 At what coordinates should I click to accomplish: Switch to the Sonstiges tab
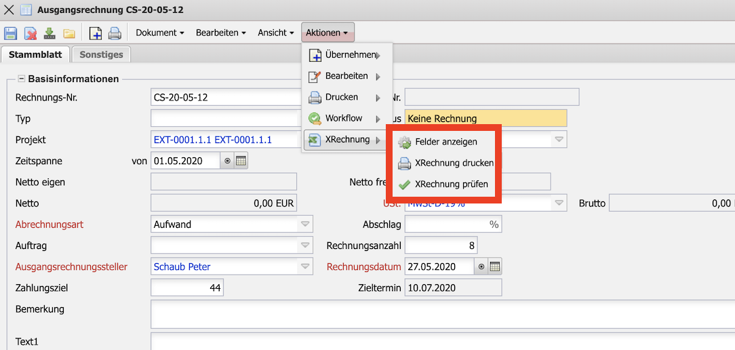tap(101, 55)
